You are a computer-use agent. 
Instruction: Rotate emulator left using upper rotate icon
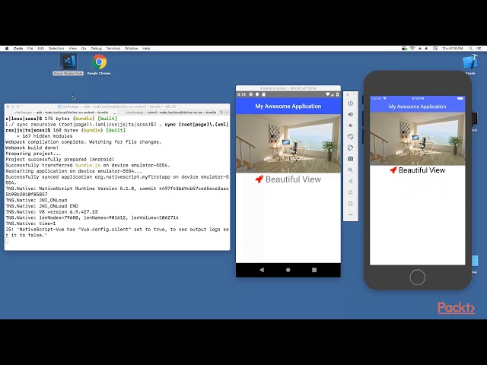click(350, 137)
